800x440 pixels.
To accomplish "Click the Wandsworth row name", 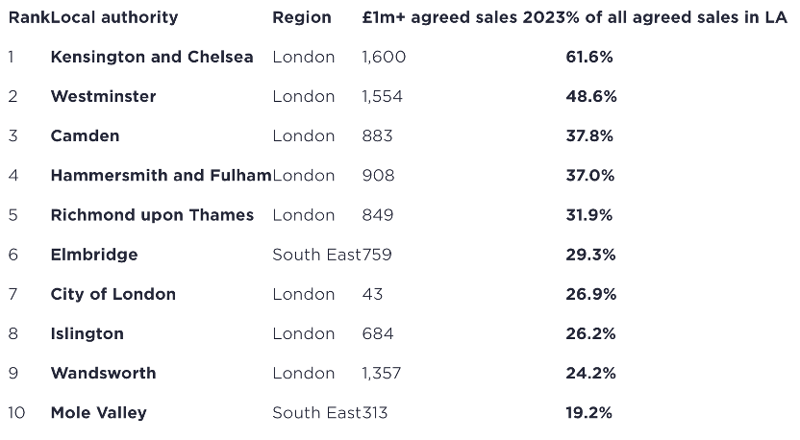I will (x=103, y=373).
